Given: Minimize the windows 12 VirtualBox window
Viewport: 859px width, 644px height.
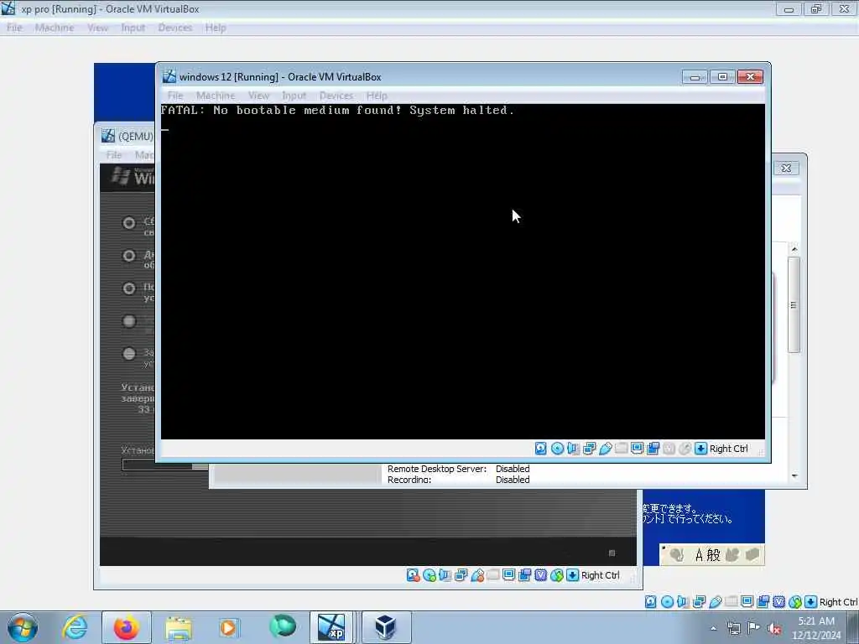Looking at the screenshot, I should 695,77.
